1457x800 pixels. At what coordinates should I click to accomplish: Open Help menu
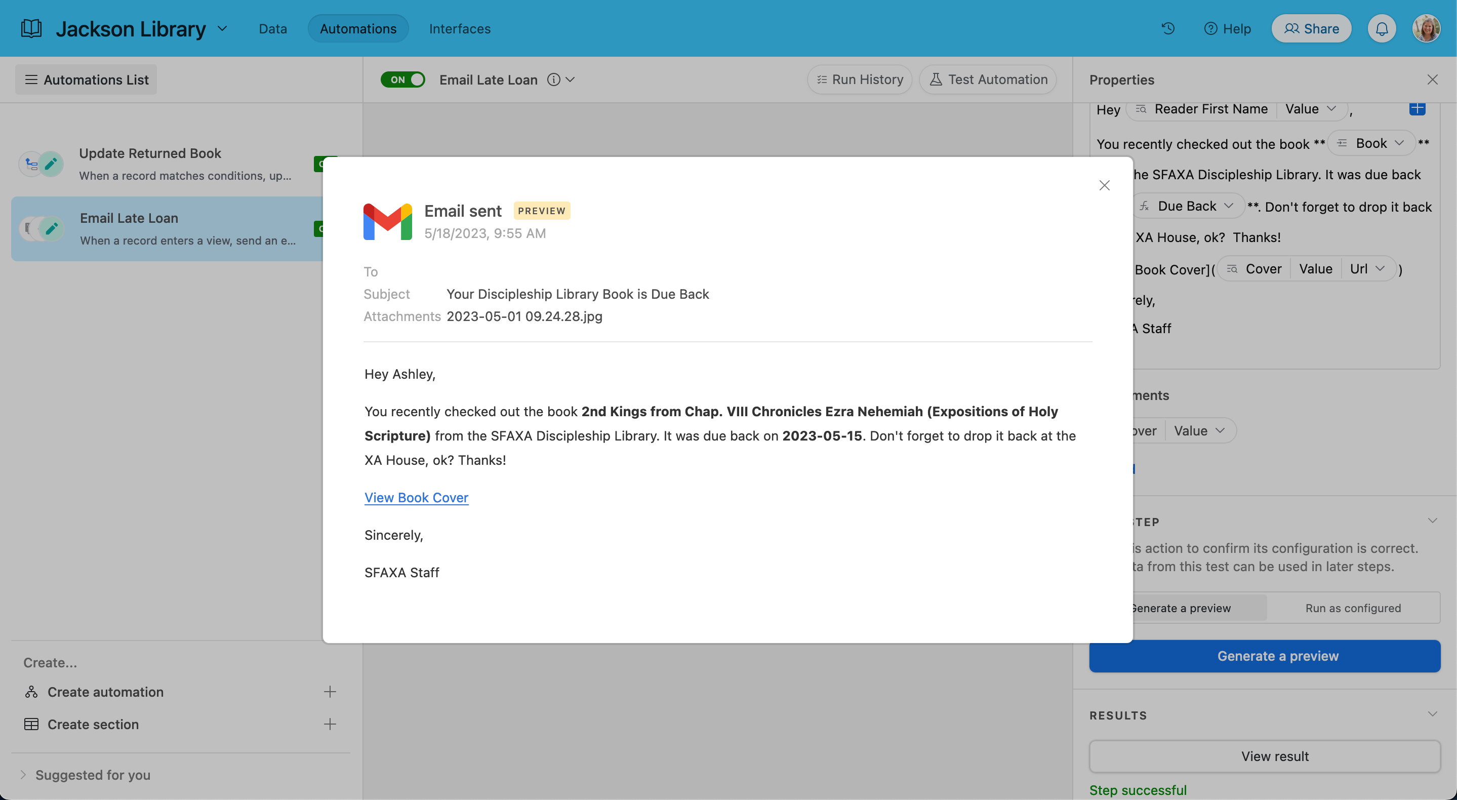(1227, 28)
